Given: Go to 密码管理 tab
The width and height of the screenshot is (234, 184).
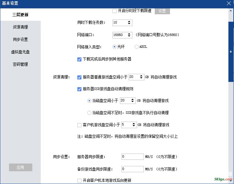Looking at the screenshot, I should (21, 64).
